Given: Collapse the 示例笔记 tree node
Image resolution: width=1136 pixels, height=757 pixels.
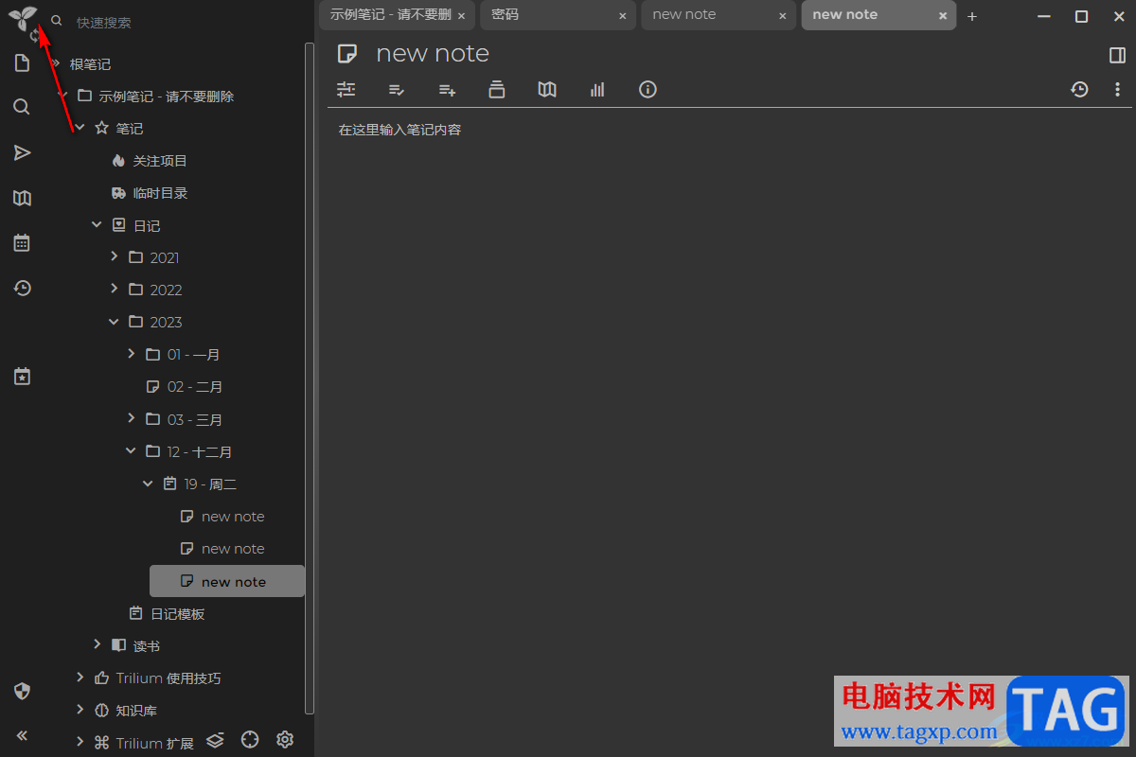Looking at the screenshot, I should click(63, 96).
